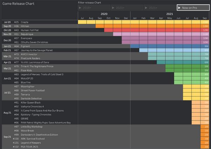Click the Jul 20 release month label
211x149 pixels.
point(7,22)
